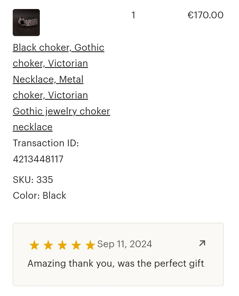Click the first gold star rating icon

(34, 245)
